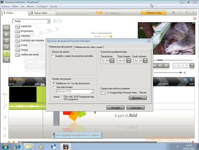199x150 pixels.
Task: Click the Obtener más button
Action: point(154,13)
